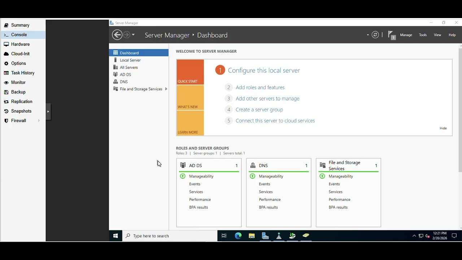The image size is (462, 260).
Task: Click Services in the DNS tile
Action: (266, 192)
